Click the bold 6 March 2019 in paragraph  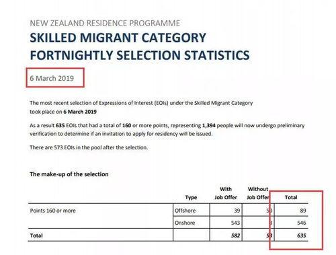80,112
